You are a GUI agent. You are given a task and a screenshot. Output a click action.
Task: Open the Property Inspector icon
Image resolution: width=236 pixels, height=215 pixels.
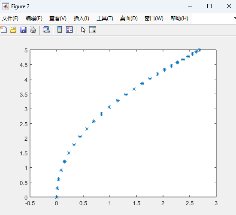point(93,30)
